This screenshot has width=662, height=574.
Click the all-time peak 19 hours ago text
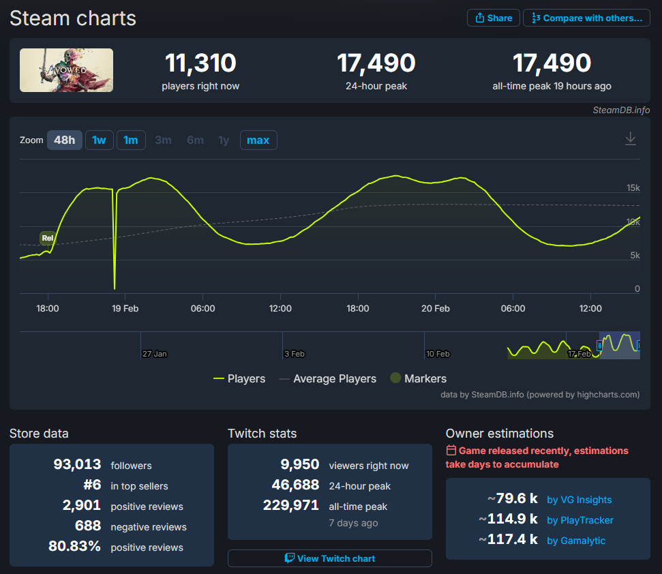coord(552,86)
